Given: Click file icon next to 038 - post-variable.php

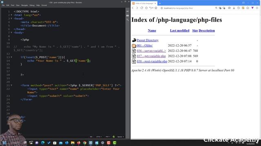Looking at the screenshot, I should point(134,61).
